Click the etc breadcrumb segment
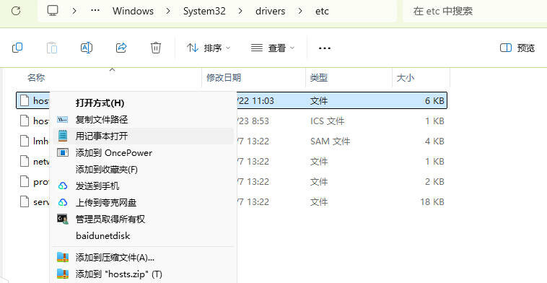 pos(322,11)
